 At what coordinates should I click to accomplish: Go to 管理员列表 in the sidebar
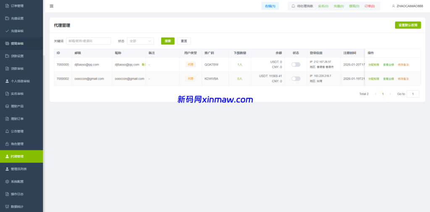point(21,169)
